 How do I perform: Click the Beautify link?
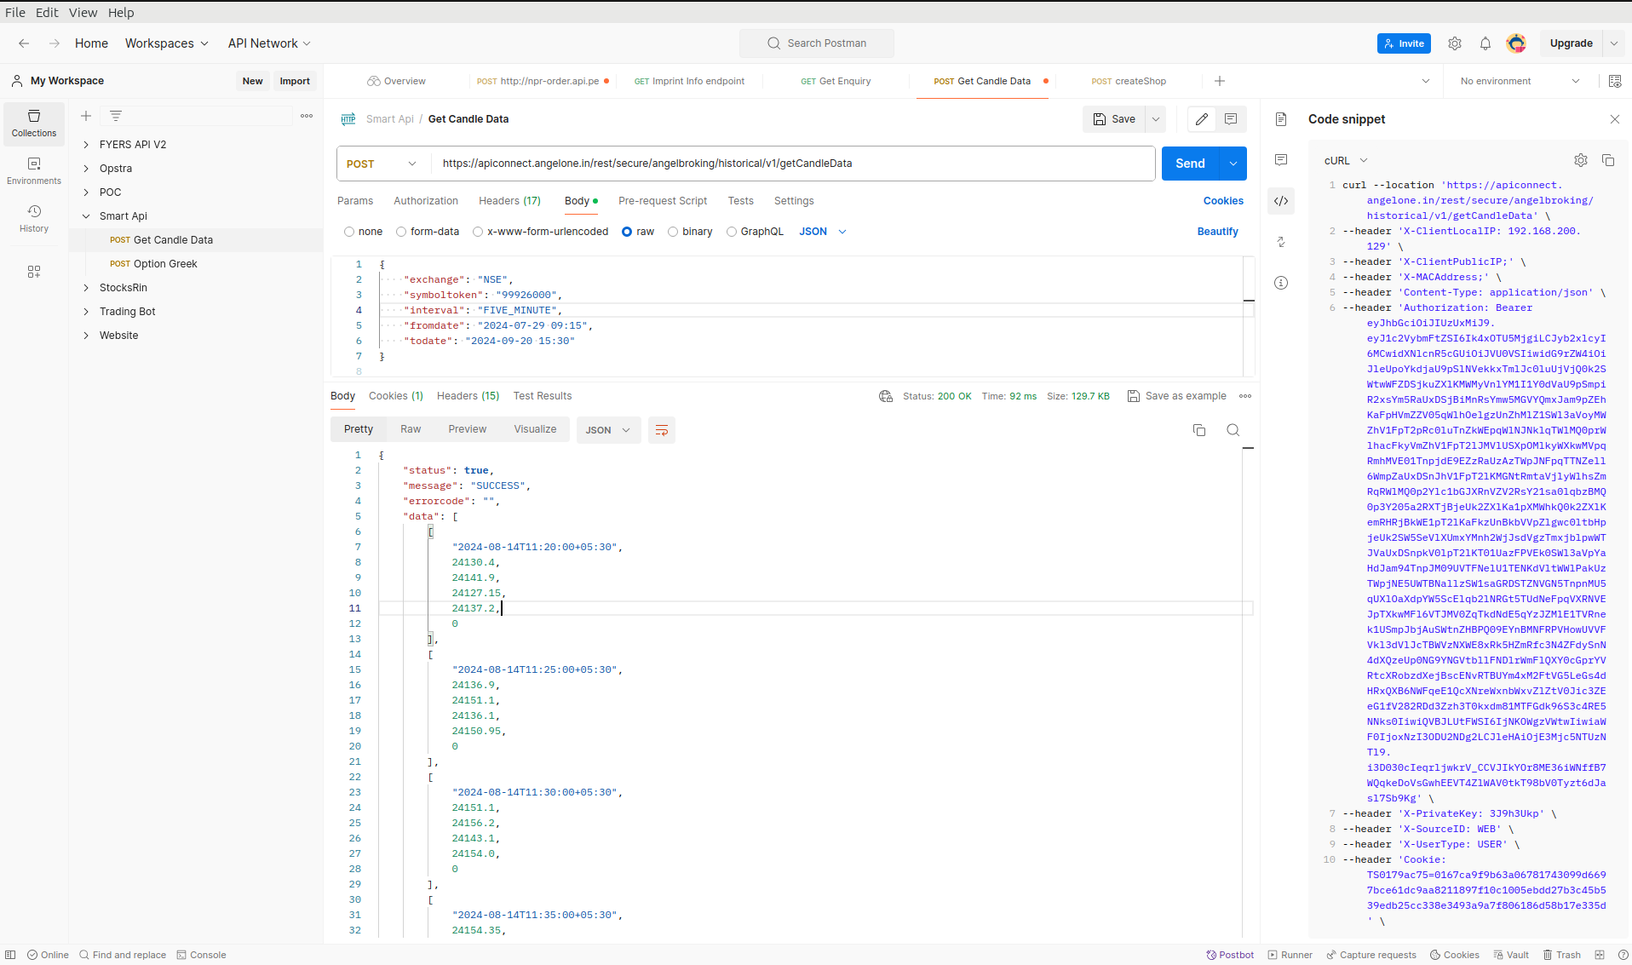[1218, 232]
